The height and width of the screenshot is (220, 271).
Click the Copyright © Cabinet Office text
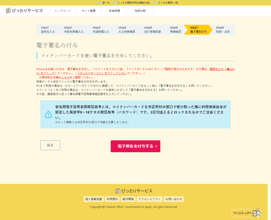pyautogui.click(x=133, y=207)
